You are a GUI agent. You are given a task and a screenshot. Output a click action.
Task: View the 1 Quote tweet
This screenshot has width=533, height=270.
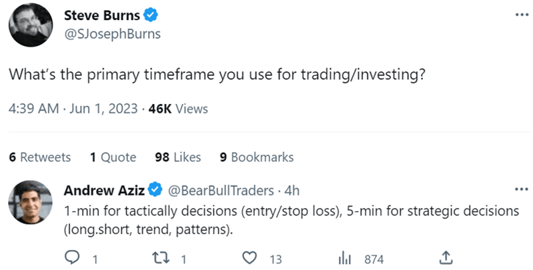(x=113, y=157)
